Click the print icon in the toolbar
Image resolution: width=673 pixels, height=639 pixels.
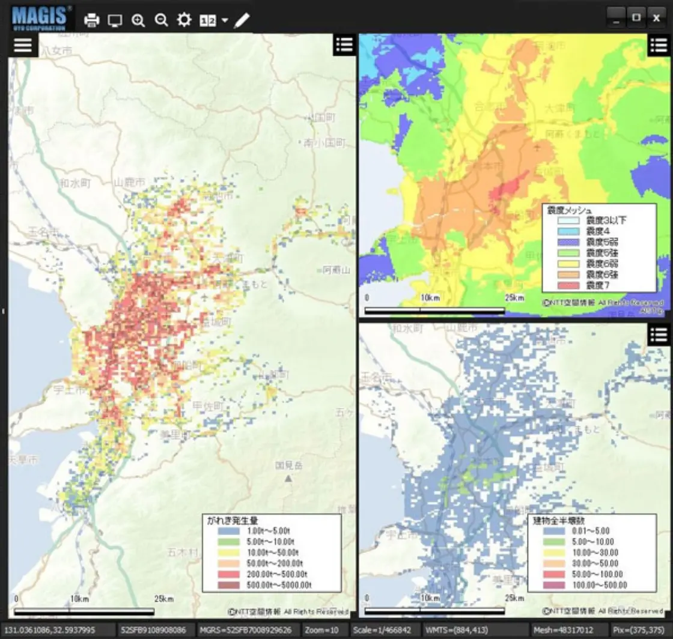(x=92, y=20)
